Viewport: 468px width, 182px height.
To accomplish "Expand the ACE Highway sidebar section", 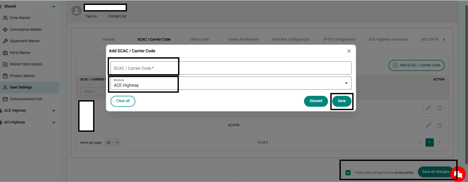I will 54,111.
